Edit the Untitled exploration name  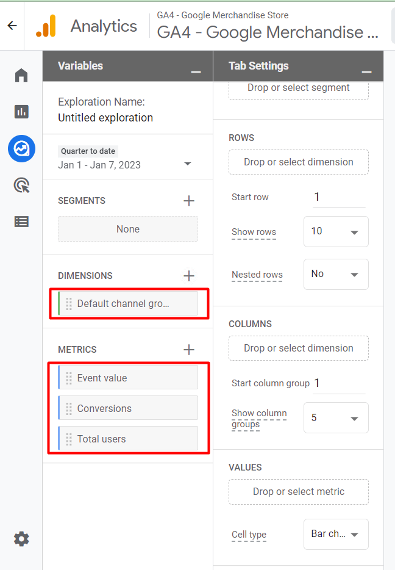point(105,118)
